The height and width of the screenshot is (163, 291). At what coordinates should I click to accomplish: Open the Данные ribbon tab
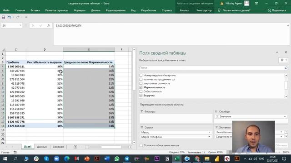(x=95, y=10)
